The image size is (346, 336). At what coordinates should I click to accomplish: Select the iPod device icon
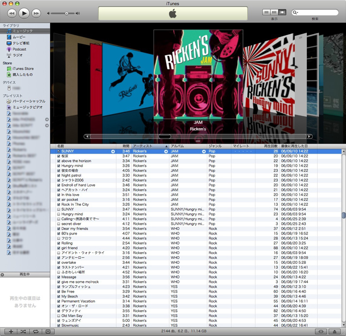[9, 88]
